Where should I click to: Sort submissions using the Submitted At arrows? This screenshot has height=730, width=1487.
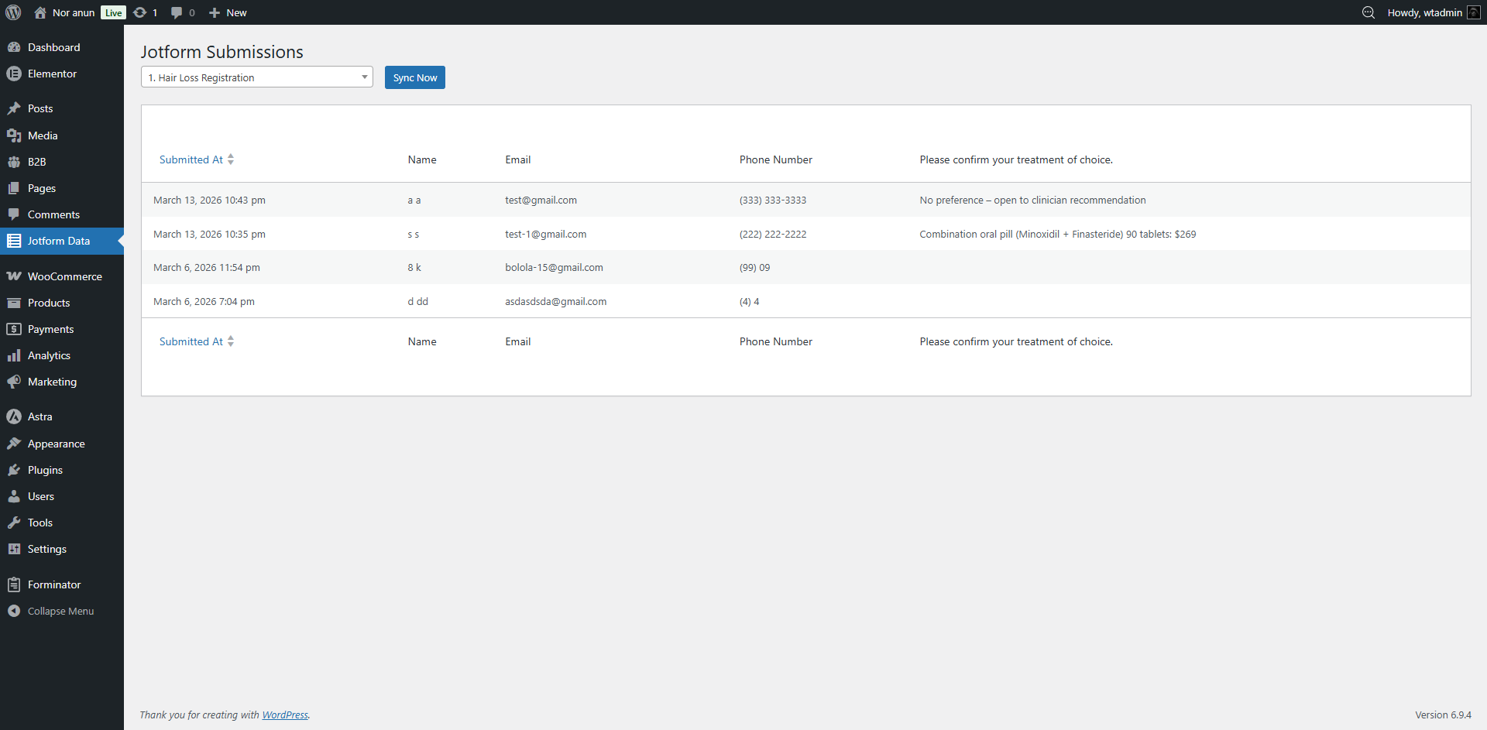(x=231, y=159)
